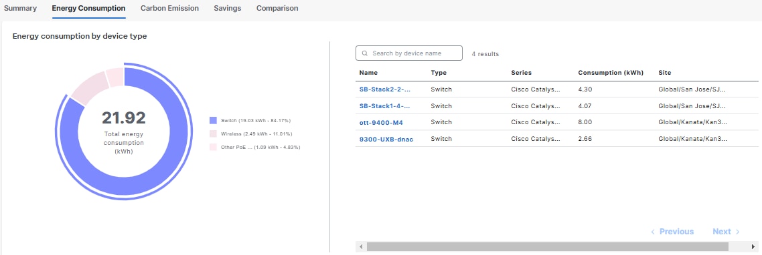Open the ott-9400-M4 device link

coord(381,122)
